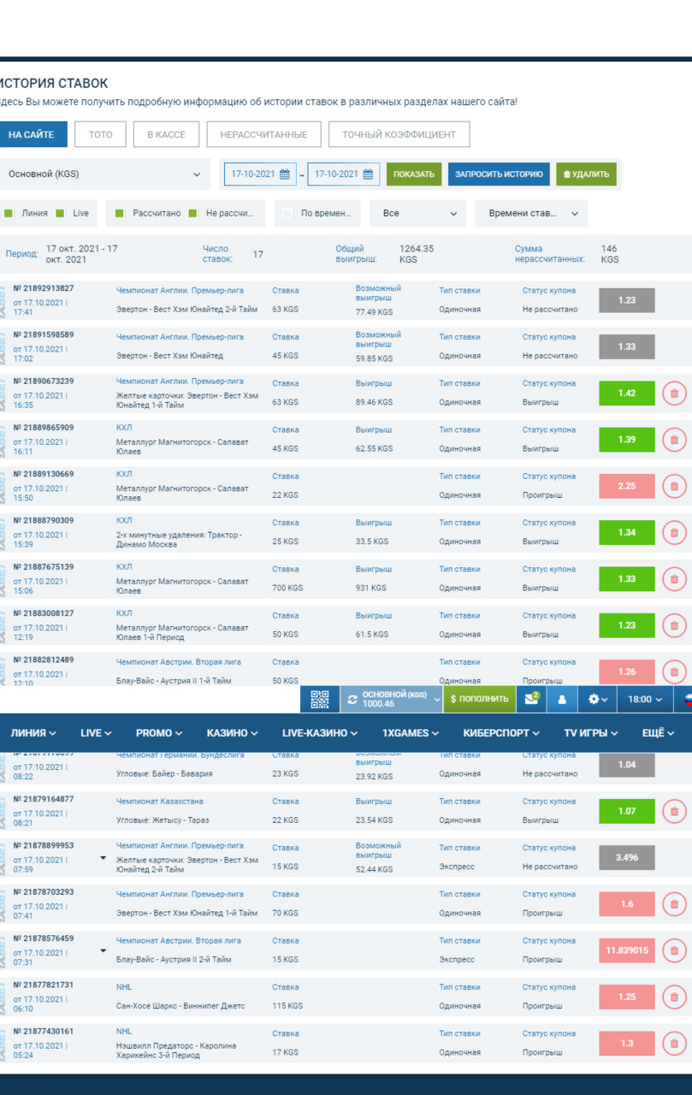Viewport: 692px width, 1095px height.
Task: Enable the По времени checkbox
Action: [x=287, y=213]
